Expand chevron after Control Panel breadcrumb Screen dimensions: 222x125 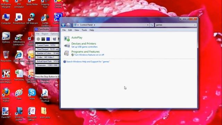[x=95, y=25]
